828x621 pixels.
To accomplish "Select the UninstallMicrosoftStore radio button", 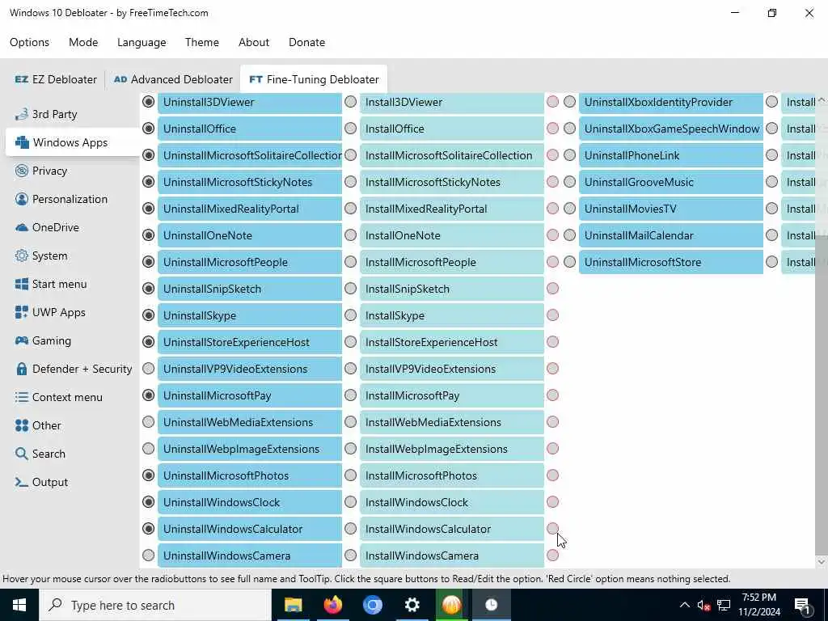I will coord(570,262).
